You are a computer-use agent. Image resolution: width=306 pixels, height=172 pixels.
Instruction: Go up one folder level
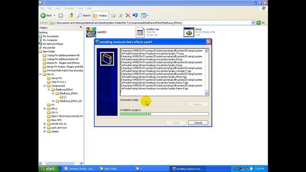pos(71,15)
